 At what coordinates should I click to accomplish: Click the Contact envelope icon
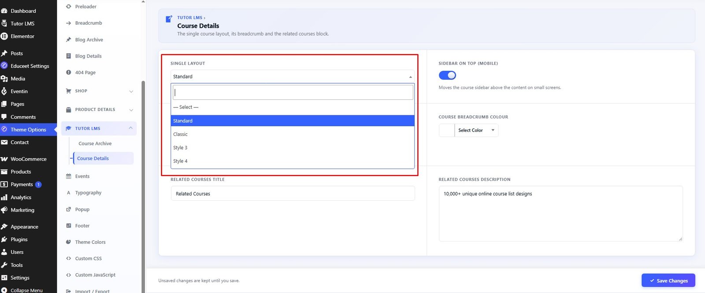[4, 143]
